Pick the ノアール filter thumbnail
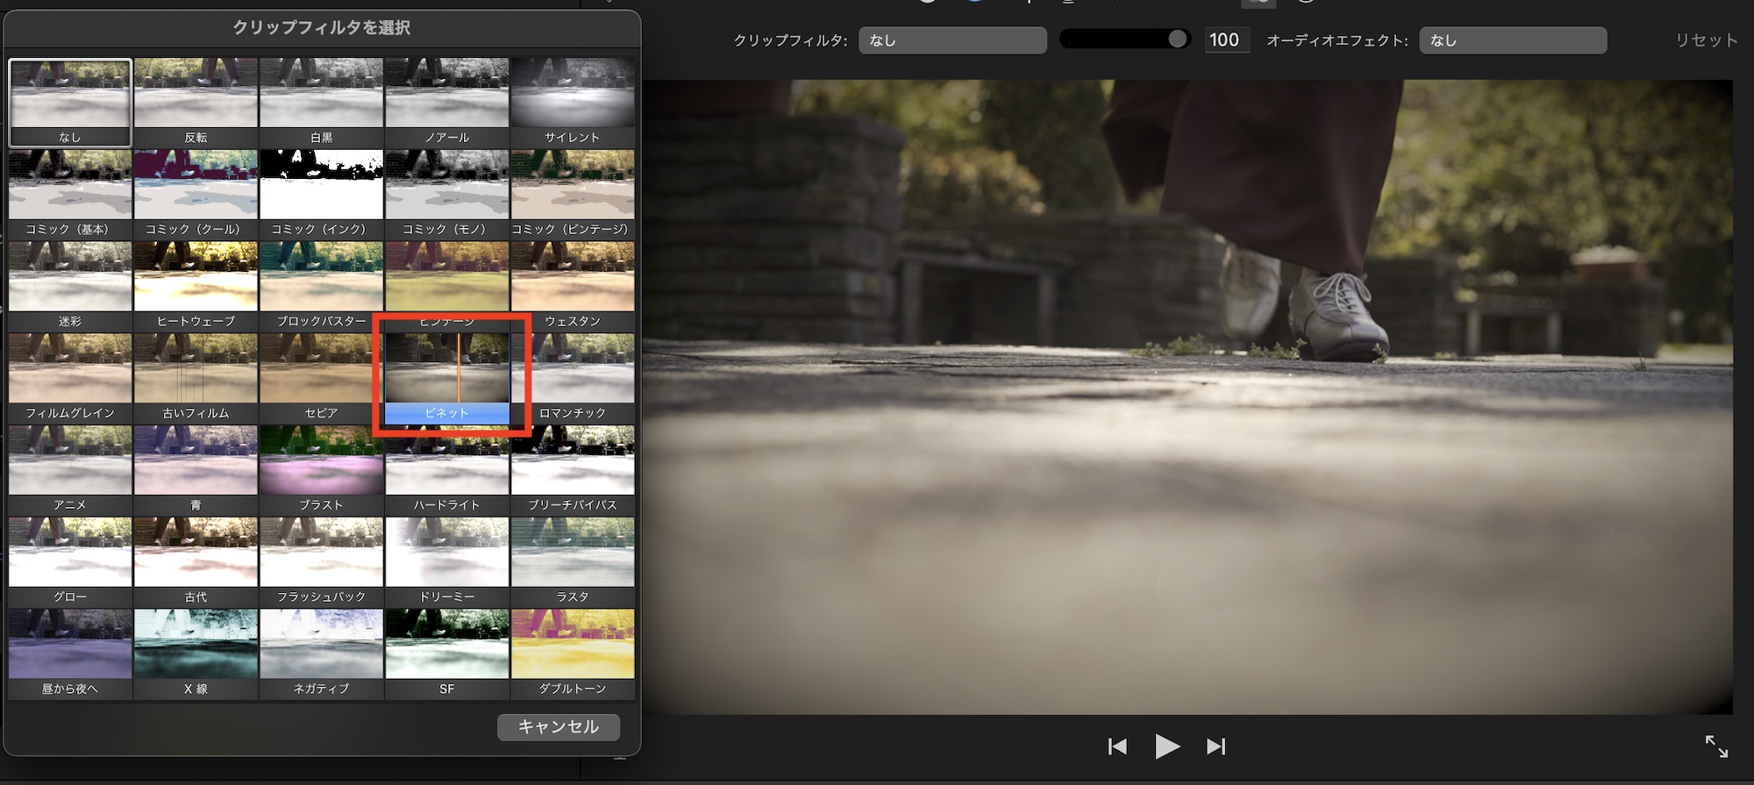This screenshot has height=785, width=1754. click(x=446, y=102)
